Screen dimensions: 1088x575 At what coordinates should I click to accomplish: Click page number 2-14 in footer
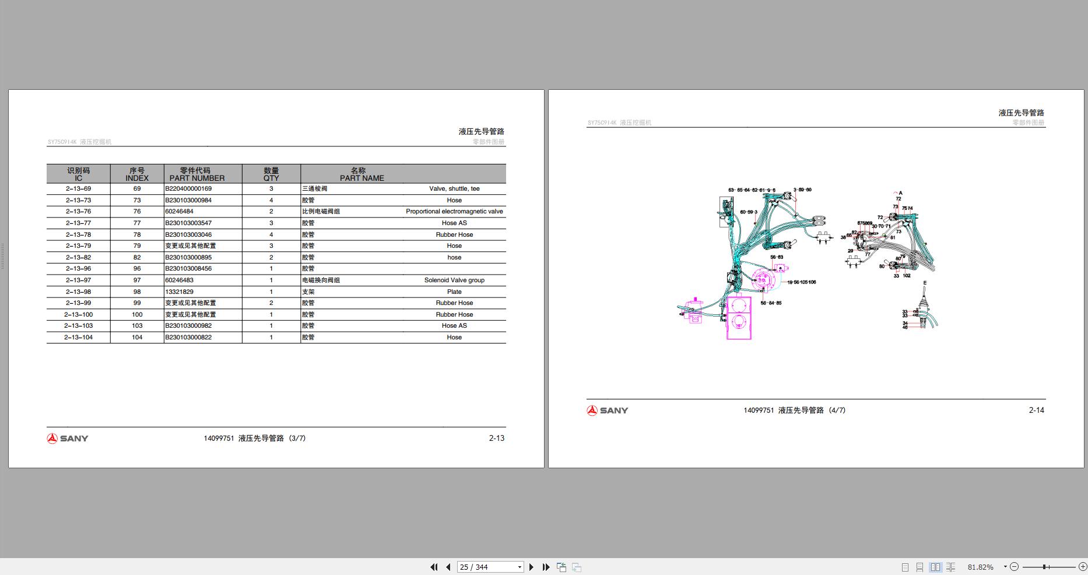tap(1037, 411)
